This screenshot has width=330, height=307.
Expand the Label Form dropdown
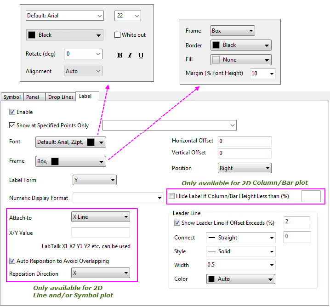pos(95,180)
